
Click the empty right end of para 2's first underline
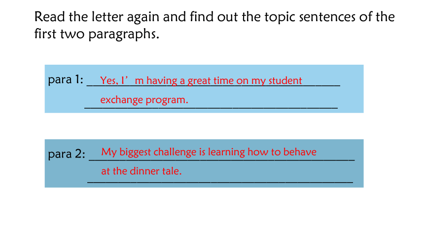pyautogui.click(x=336, y=159)
